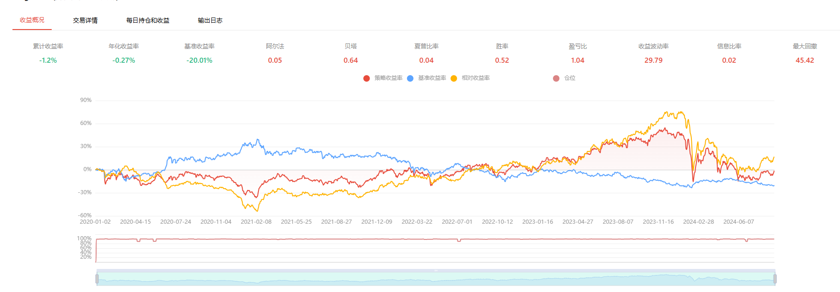Click the 收益波动率 metric label
840x292 pixels.
[654, 46]
